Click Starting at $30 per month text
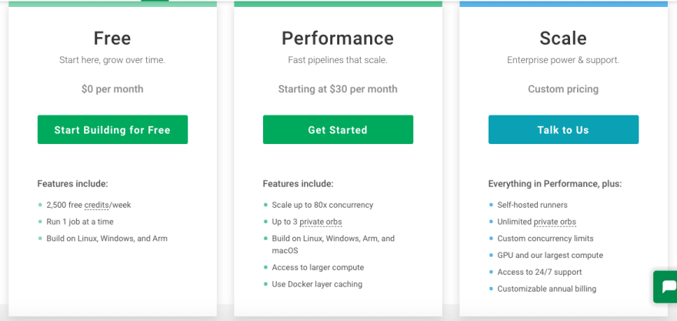Image resolution: width=677 pixels, height=321 pixels. point(338,89)
